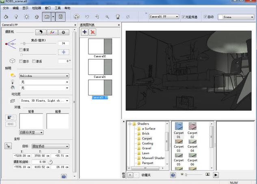Open the Scene dropdown in toolbar
Screen dimensions: 257x184
coord(236,17)
